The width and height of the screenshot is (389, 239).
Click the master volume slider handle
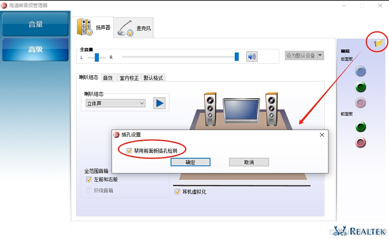(237, 56)
